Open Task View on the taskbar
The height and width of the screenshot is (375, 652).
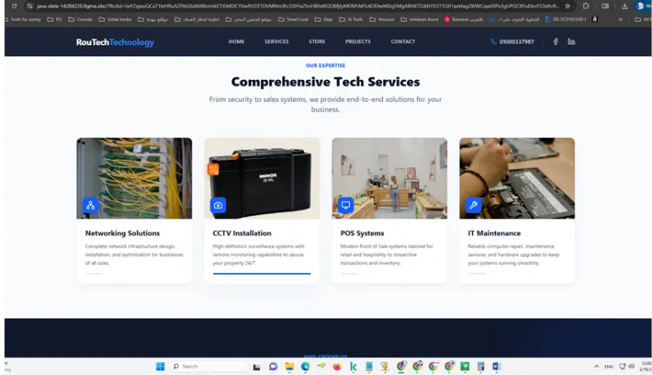pyautogui.click(x=257, y=366)
